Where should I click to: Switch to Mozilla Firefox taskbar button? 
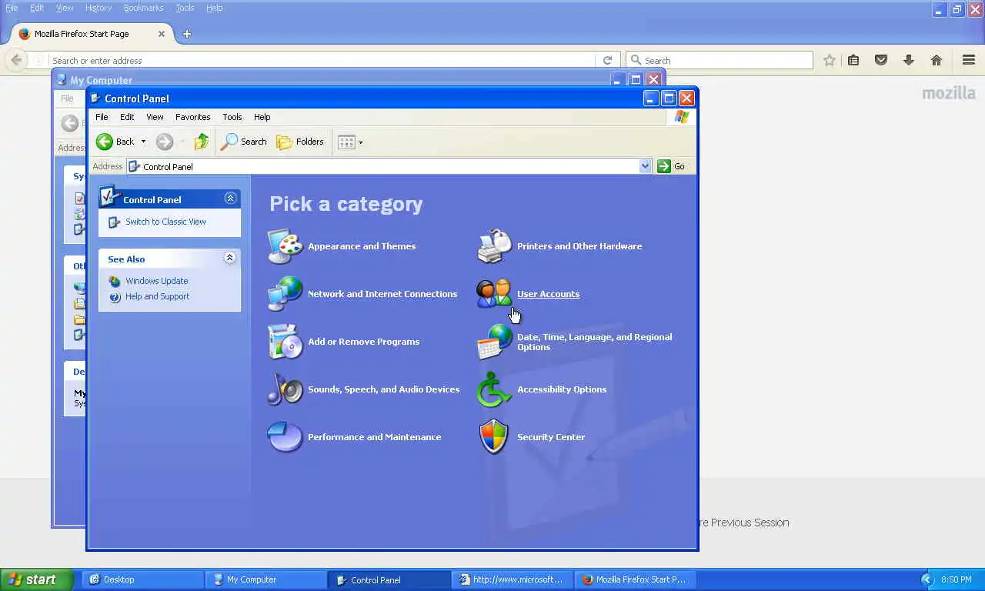[x=635, y=579]
